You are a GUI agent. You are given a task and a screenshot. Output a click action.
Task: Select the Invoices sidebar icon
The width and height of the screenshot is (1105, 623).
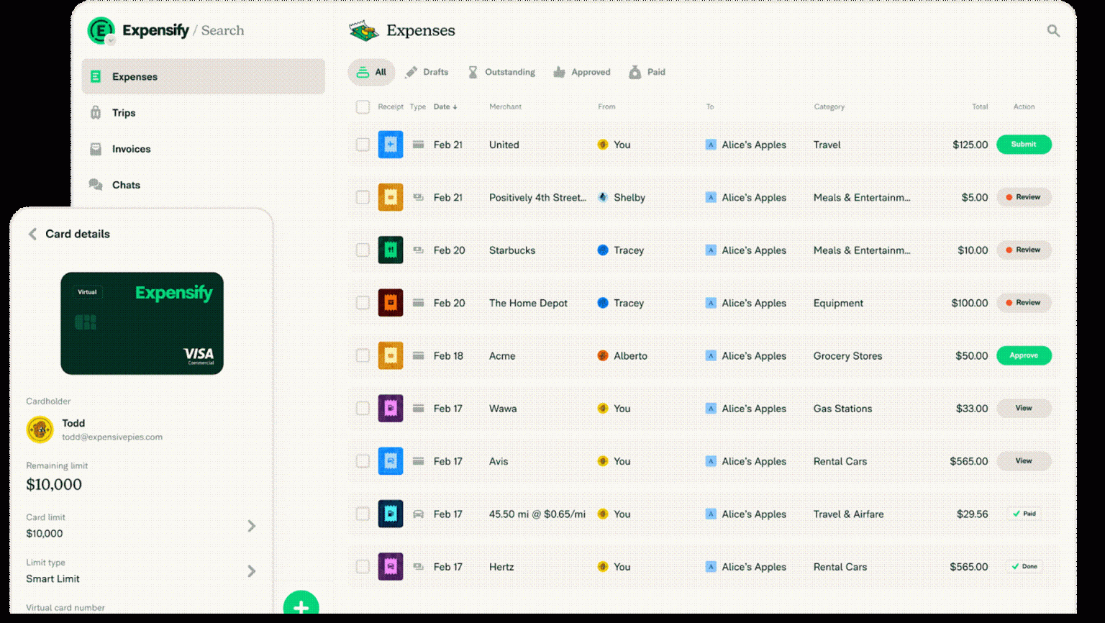click(96, 149)
